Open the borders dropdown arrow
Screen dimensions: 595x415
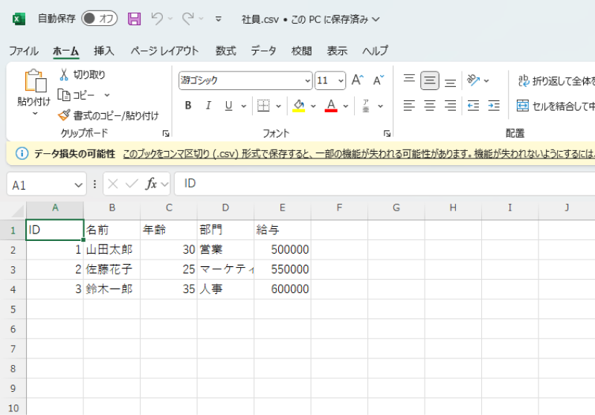click(278, 106)
